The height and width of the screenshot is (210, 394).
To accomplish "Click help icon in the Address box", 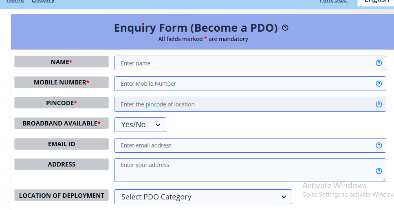I will [x=379, y=171].
